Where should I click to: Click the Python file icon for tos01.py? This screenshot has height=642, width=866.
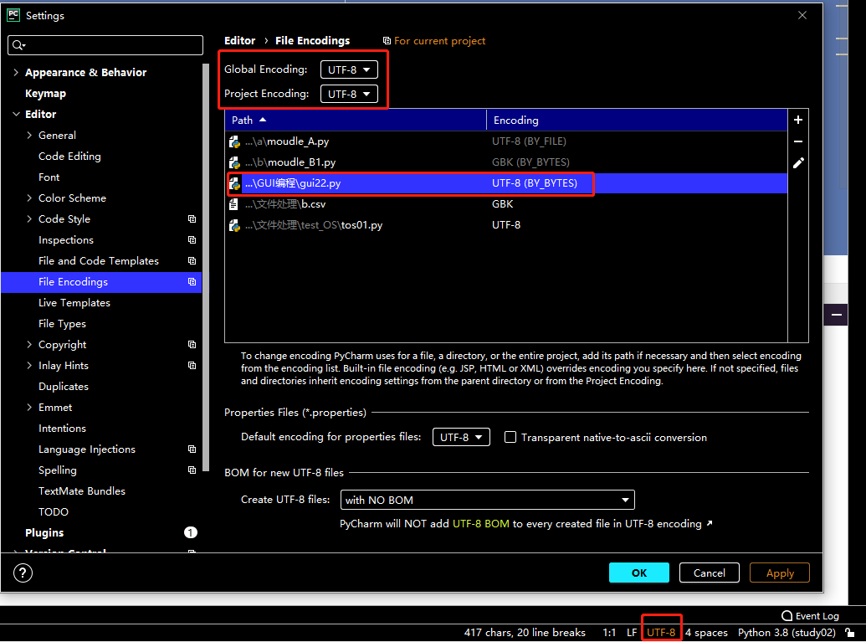(x=234, y=225)
